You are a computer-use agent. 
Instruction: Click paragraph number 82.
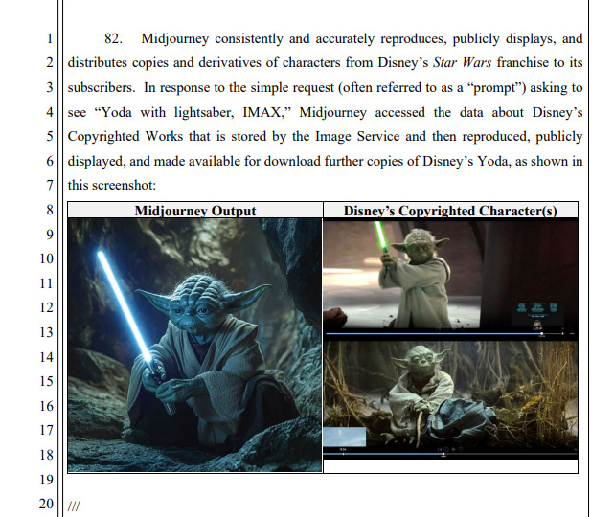tap(114, 39)
